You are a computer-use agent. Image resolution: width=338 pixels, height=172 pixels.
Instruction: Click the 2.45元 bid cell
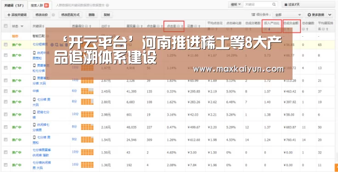[x=106, y=91]
